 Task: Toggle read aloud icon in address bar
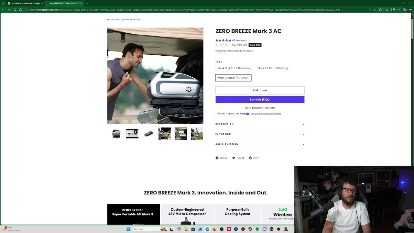[x=370, y=10]
